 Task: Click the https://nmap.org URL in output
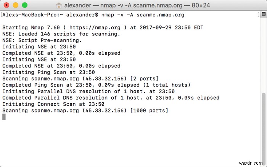102,27
